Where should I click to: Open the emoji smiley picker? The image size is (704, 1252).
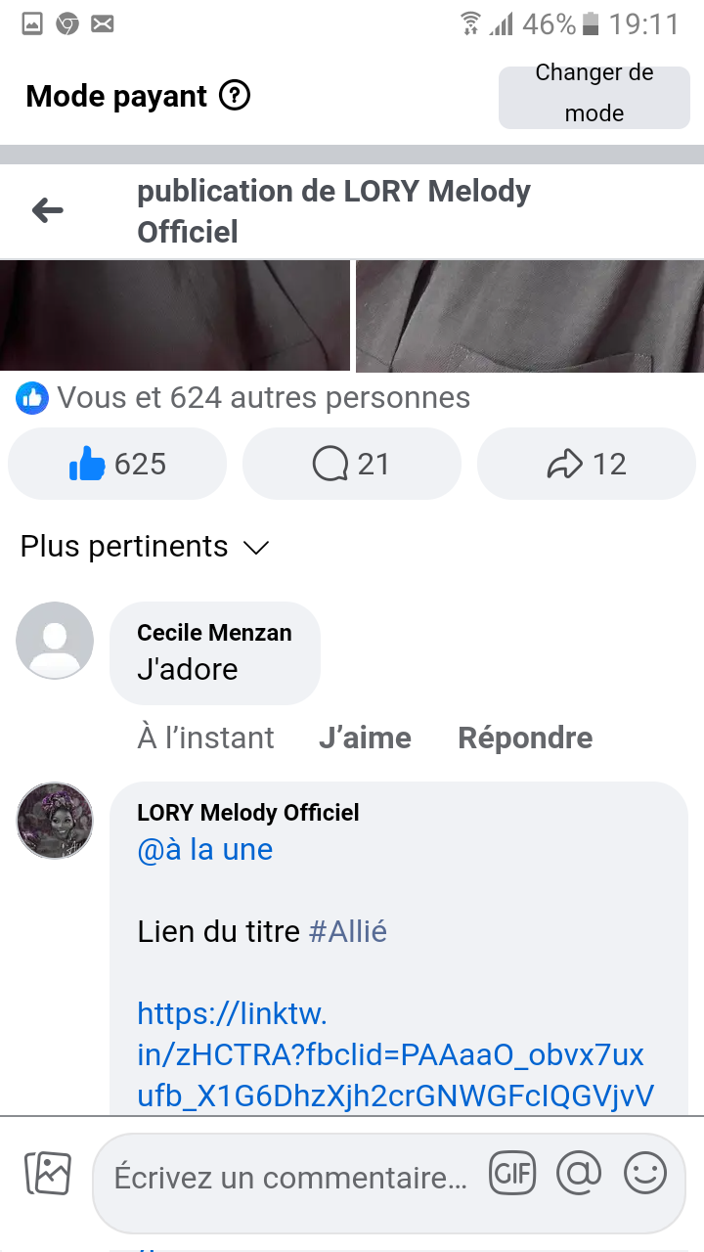tap(645, 1174)
